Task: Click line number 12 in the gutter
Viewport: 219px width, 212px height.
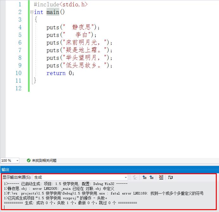Action: [x=18, y=88]
